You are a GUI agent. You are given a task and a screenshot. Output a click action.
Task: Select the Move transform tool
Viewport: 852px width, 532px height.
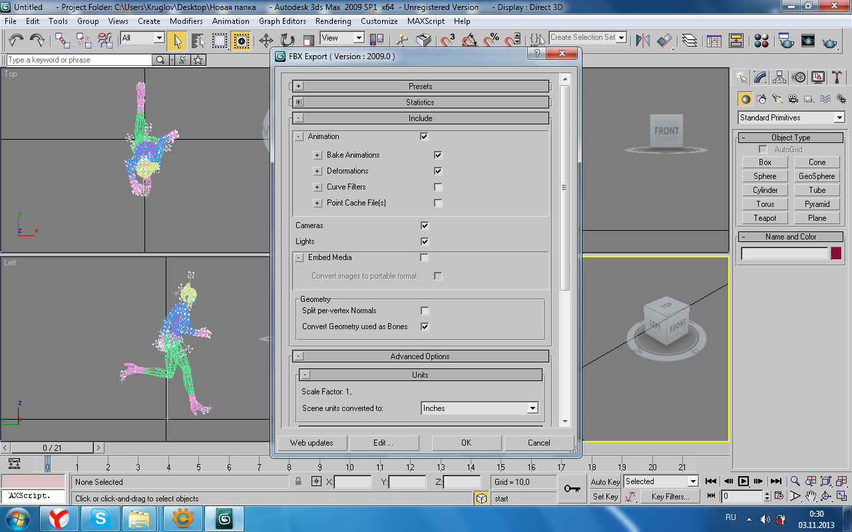(x=266, y=41)
